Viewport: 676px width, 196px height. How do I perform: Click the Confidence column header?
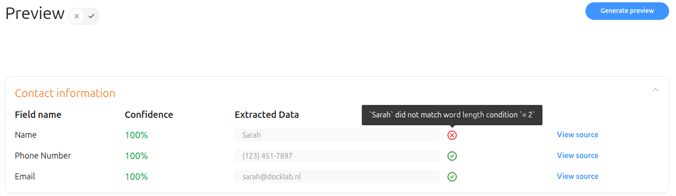(x=149, y=115)
